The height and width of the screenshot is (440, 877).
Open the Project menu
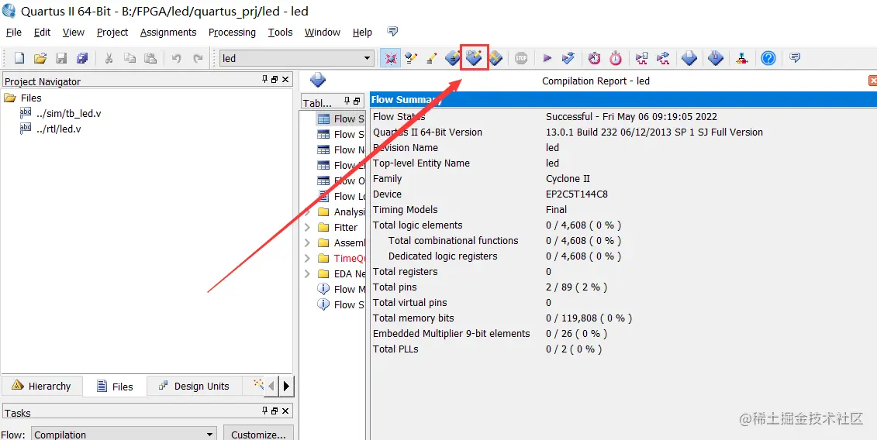coord(112,33)
